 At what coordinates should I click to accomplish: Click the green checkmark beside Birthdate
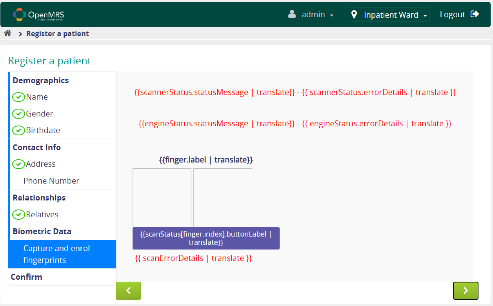18,130
